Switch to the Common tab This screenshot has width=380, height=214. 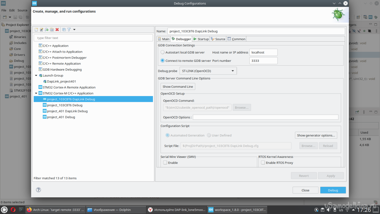[x=236, y=39]
